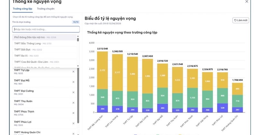Close the Thống kê nguyện vọng dialog
Viewport: 257px width, 135px height.
[x=246, y=2]
